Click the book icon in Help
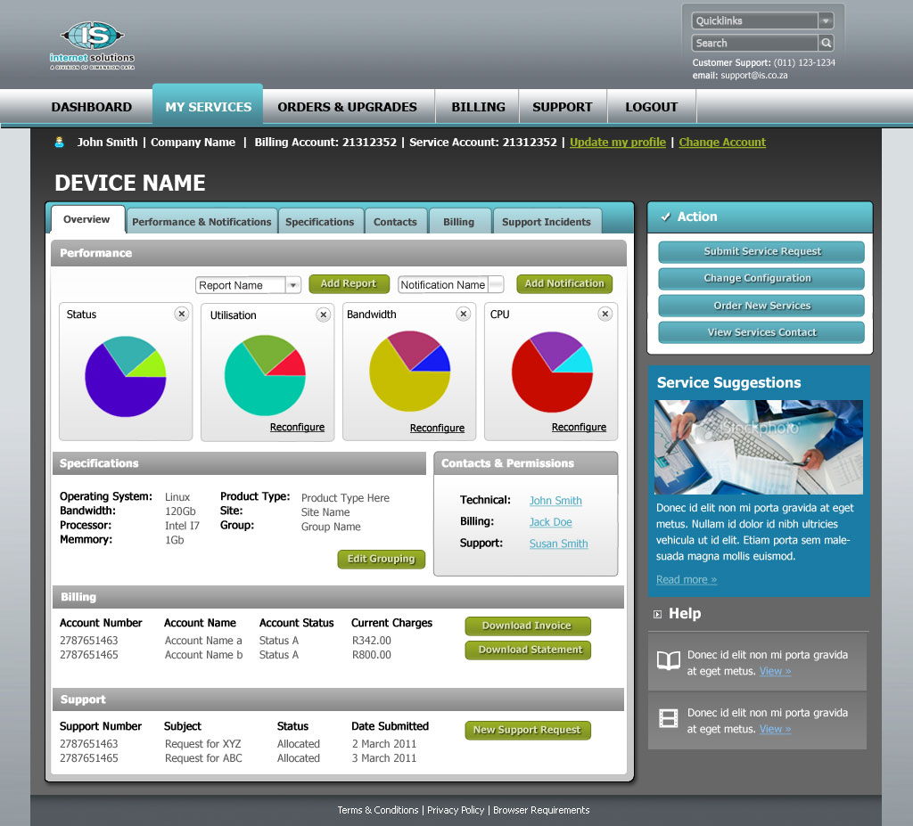913x826 pixels. click(x=668, y=661)
